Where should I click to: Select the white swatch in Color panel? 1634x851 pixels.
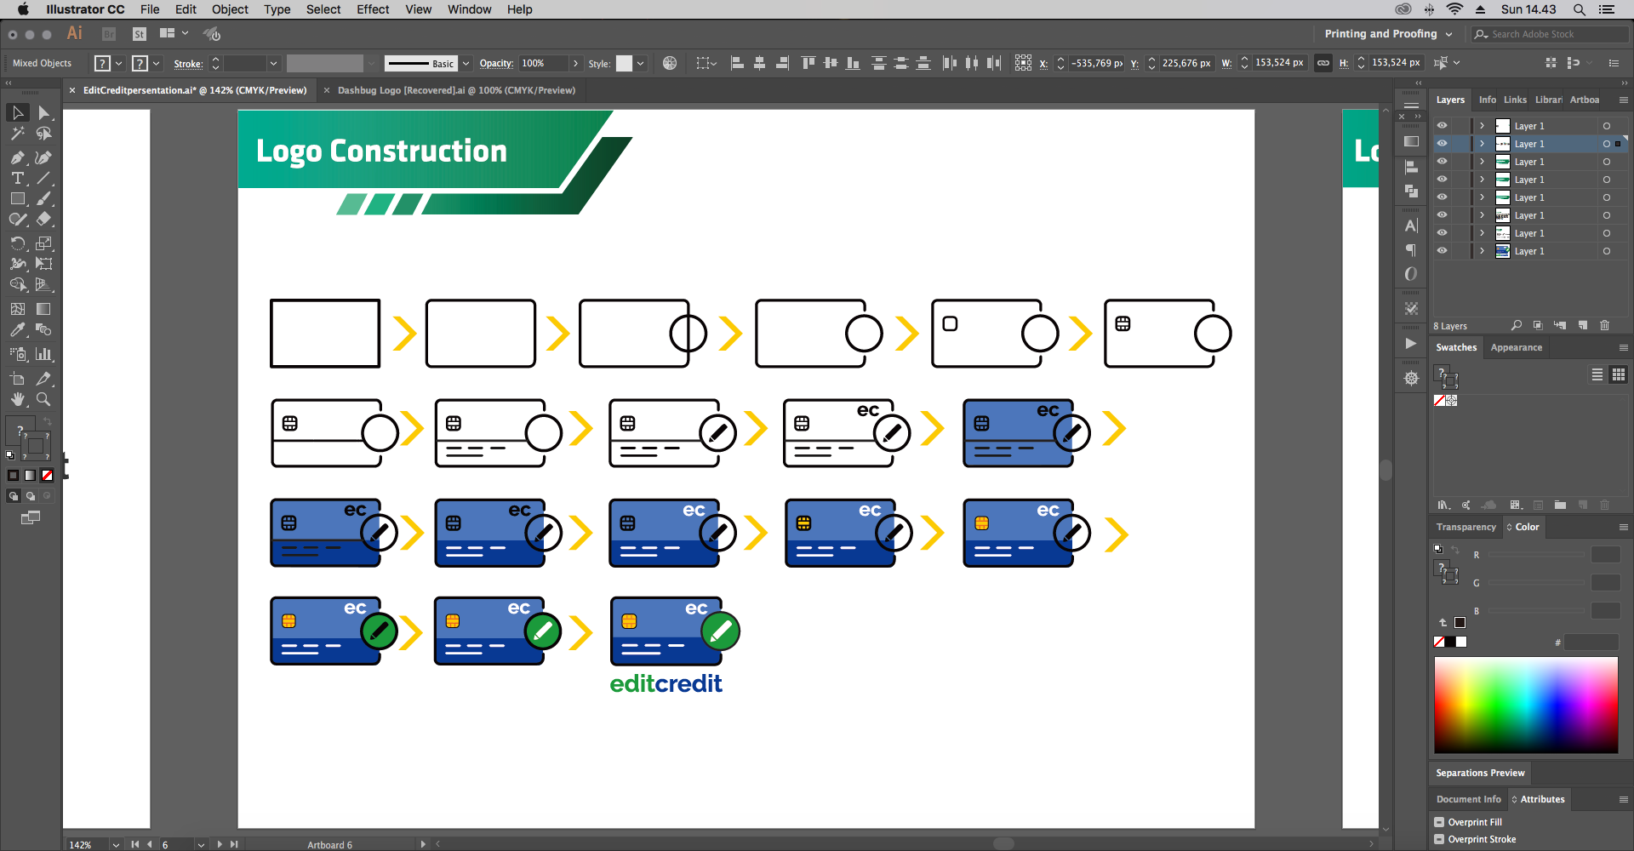pyautogui.click(x=1461, y=642)
